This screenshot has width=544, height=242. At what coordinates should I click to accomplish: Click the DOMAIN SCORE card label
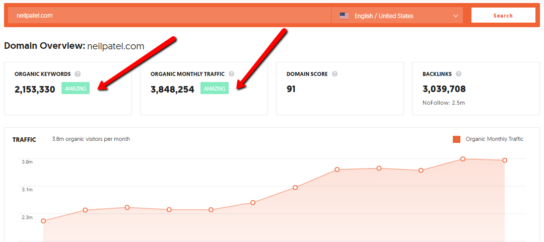pyautogui.click(x=307, y=74)
